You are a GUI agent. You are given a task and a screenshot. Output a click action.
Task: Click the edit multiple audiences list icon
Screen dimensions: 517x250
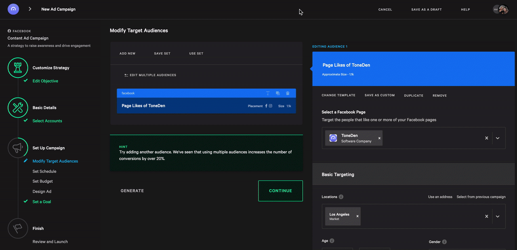pos(126,75)
